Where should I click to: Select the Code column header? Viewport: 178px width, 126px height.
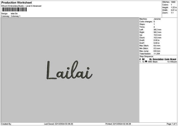click(x=167, y=59)
